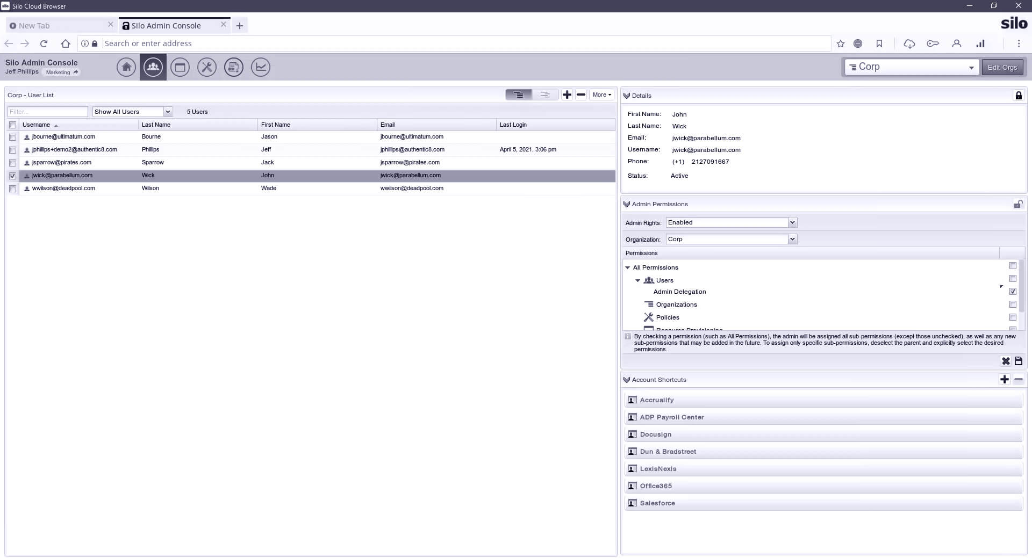Collapse the Account Shortcuts panel
Image resolution: width=1032 pixels, height=558 pixels.
(626, 380)
